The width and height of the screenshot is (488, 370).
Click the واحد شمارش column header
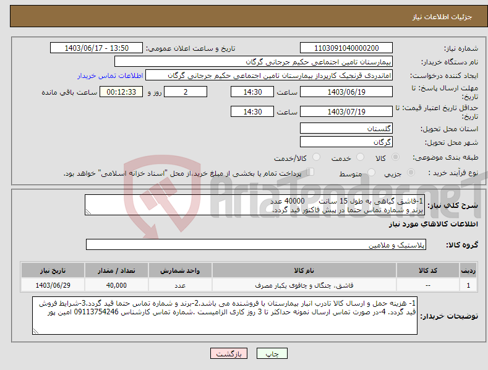pyautogui.click(x=180, y=270)
